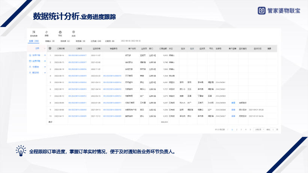
Task: Open sales order link in row 4
Action: click(x=112, y=75)
